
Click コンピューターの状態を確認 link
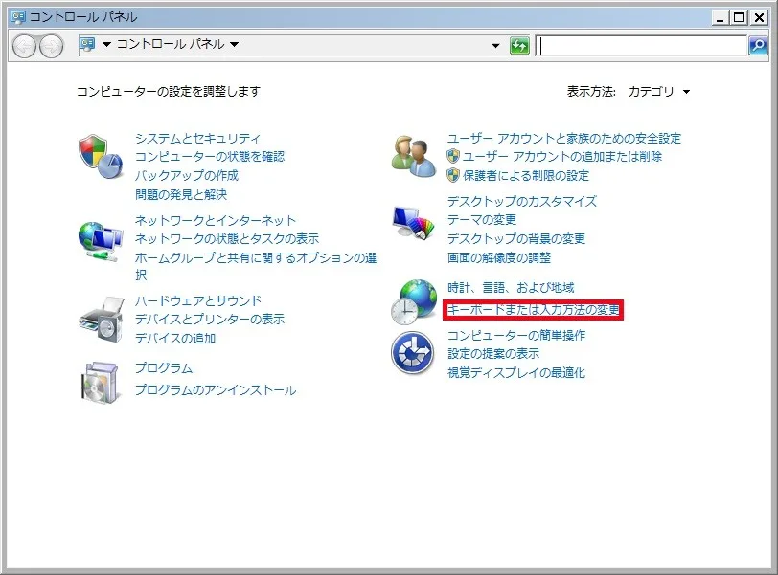click(210, 157)
